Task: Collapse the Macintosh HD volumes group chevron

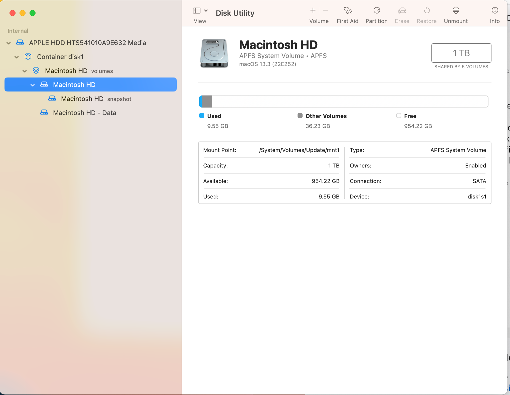Action: click(25, 71)
